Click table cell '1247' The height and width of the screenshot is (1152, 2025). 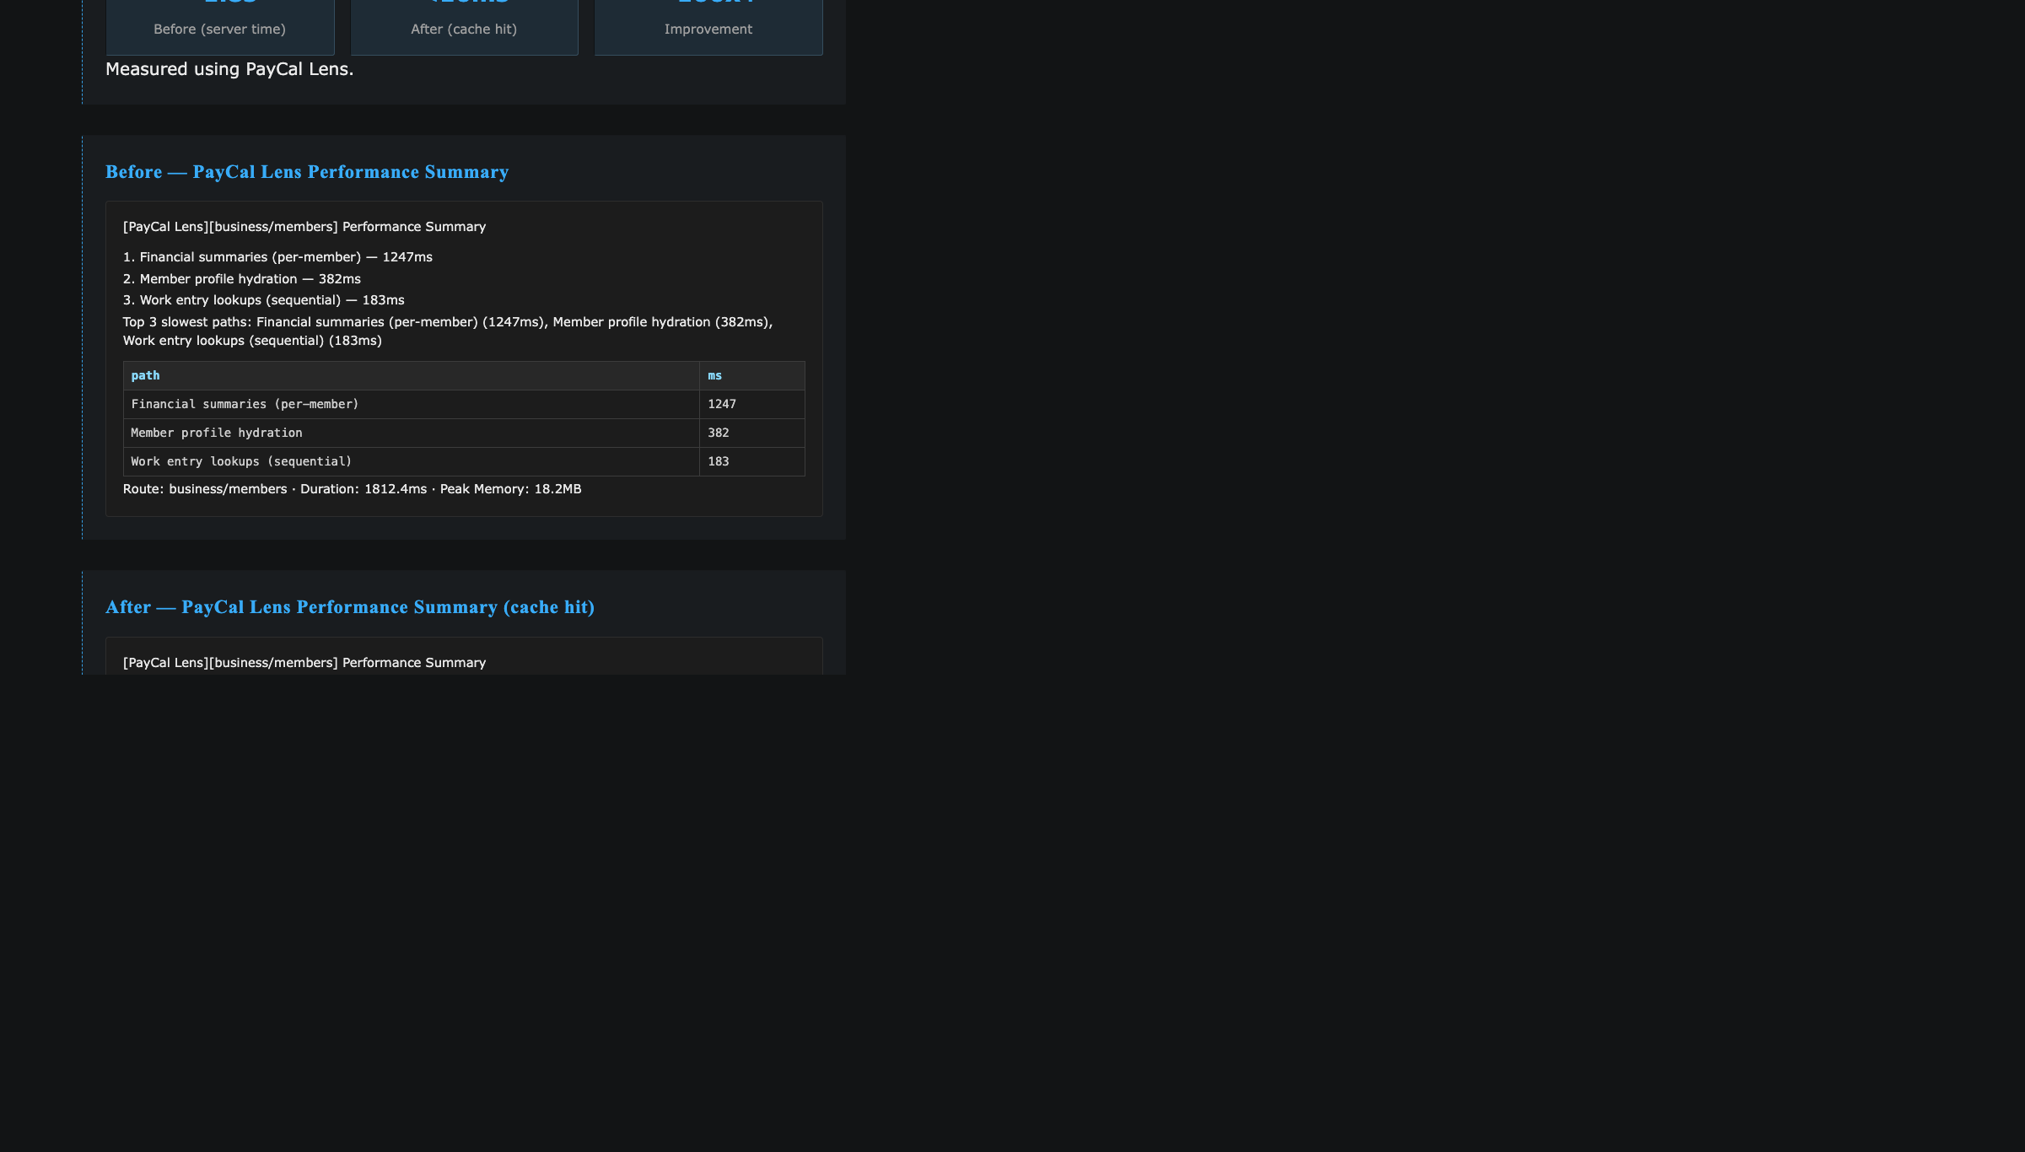[x=752, y=405]
